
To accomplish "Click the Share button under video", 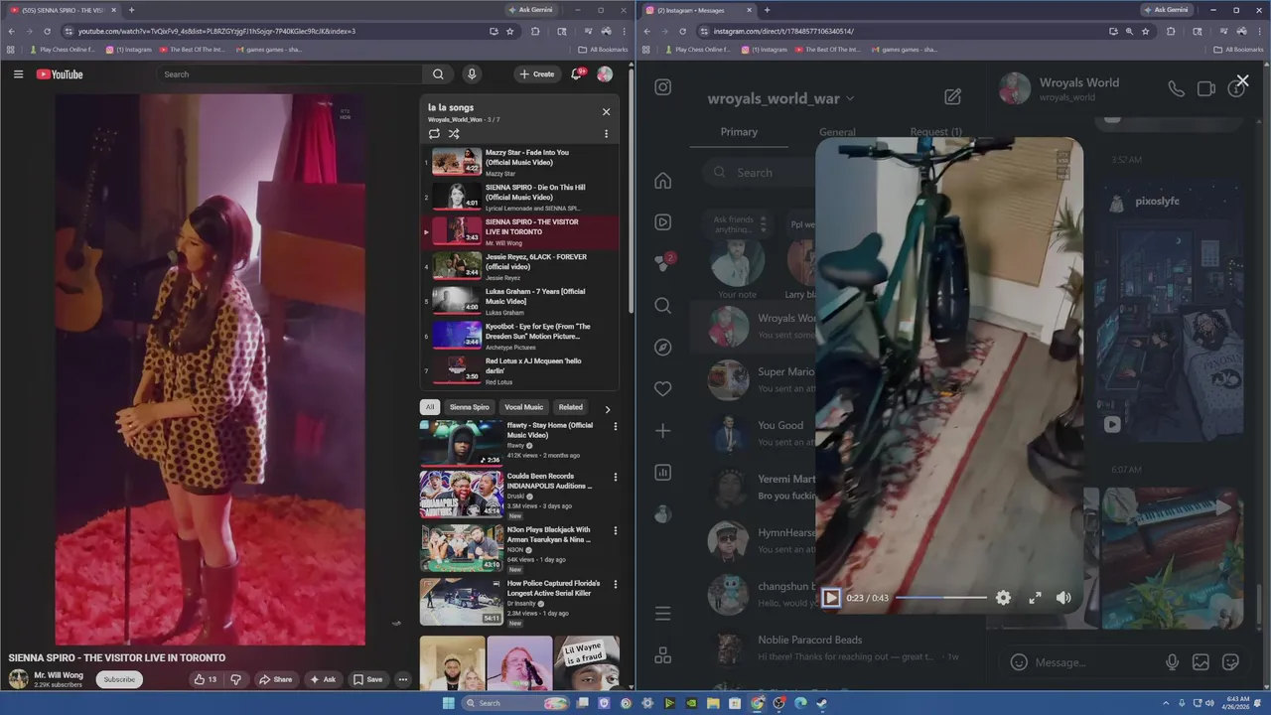I will [x=275, y=679].
